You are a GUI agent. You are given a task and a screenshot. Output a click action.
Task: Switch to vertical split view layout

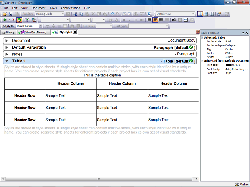click(x=212, y=14)
